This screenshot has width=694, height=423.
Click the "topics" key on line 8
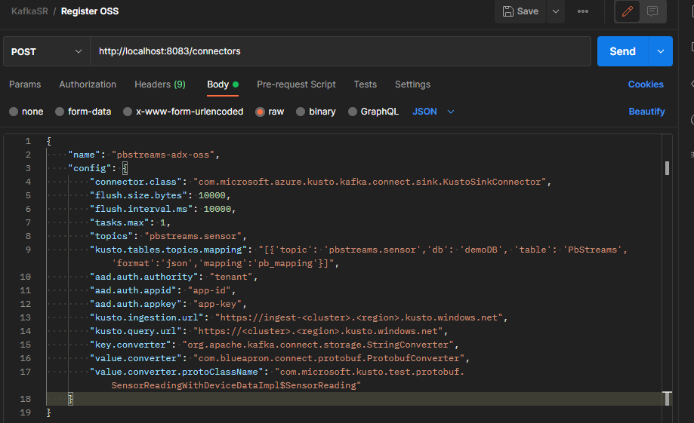coord(112,236)
